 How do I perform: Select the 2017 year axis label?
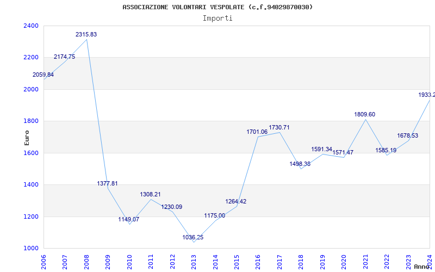tap(279, 262)
